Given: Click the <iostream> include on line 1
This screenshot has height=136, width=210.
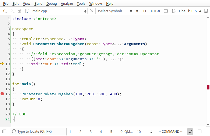Looking at the screenshot, I should click(x=45, y=19).
